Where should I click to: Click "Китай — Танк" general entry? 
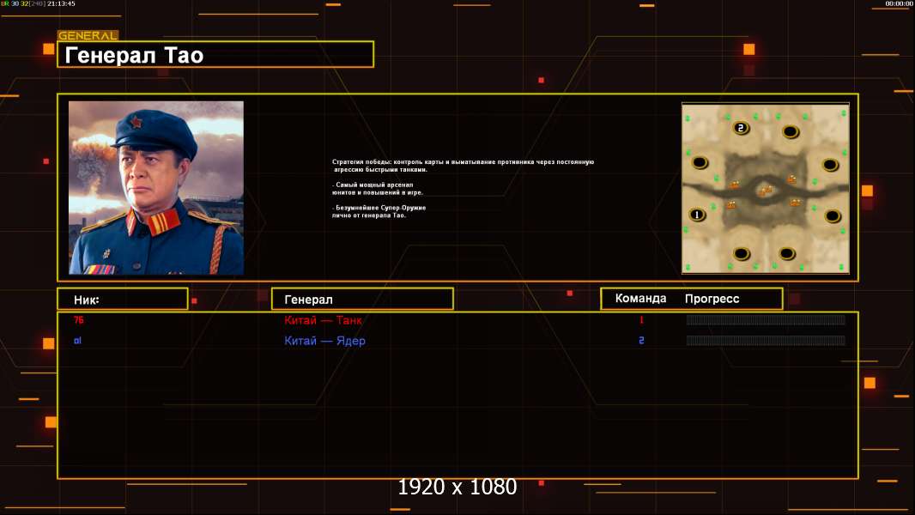tap(323, 320)
